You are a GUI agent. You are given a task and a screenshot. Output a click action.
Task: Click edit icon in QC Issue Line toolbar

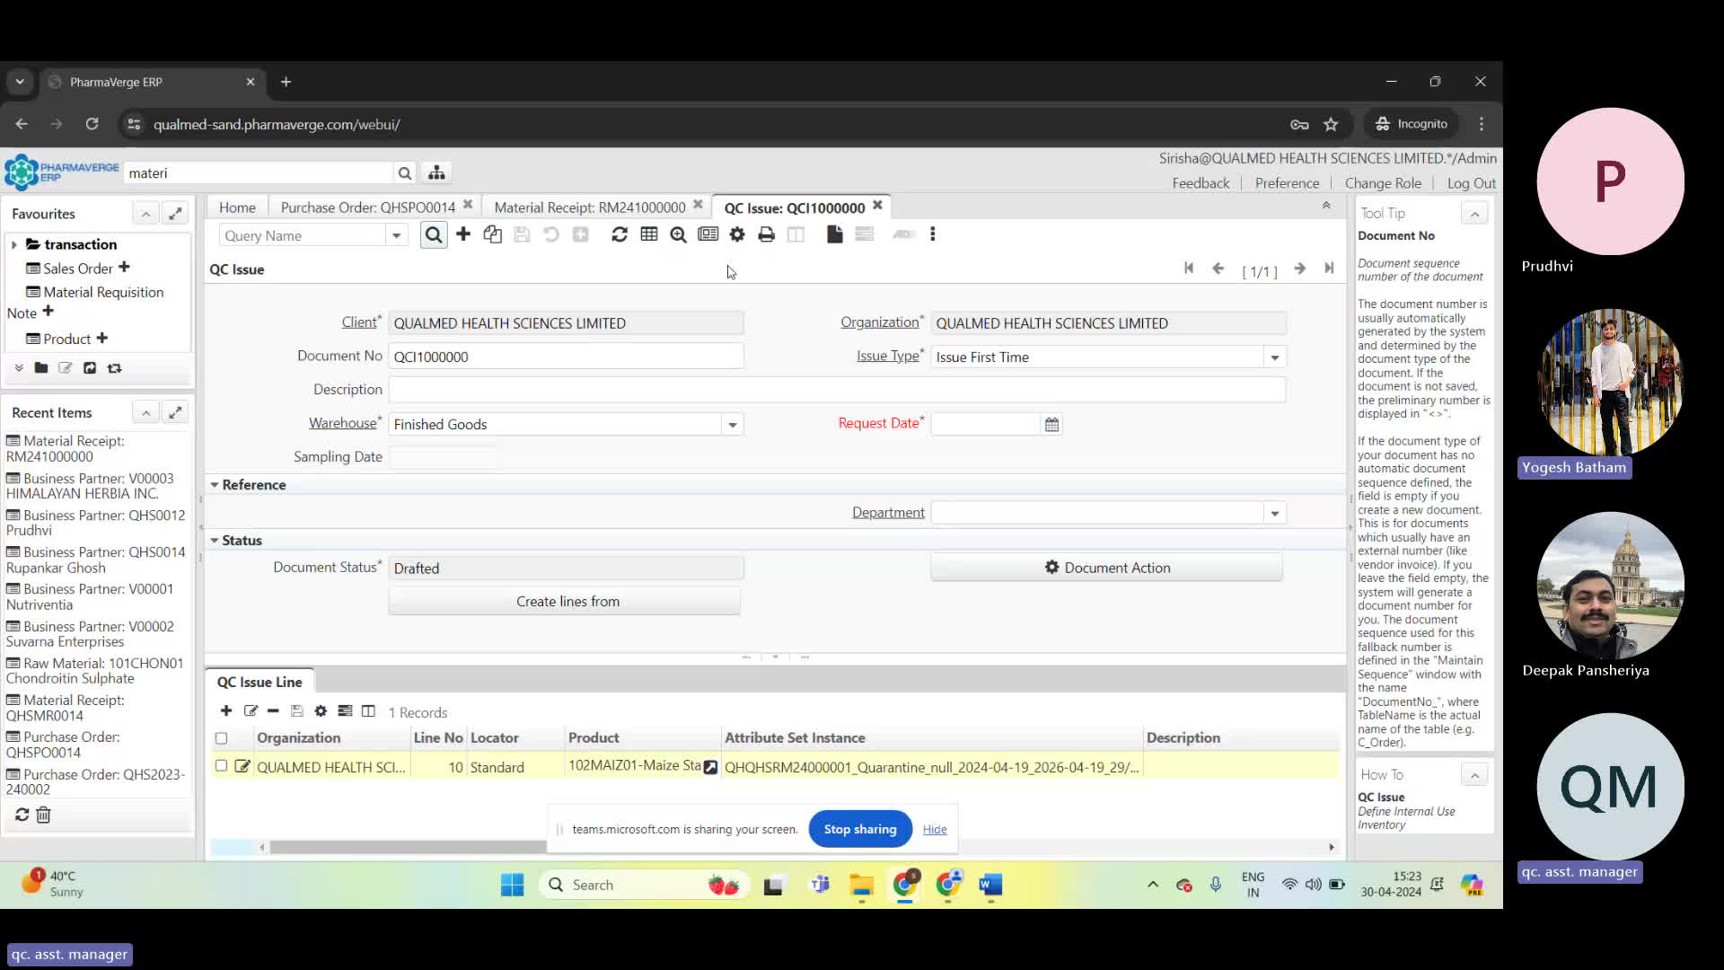point(251,711)
